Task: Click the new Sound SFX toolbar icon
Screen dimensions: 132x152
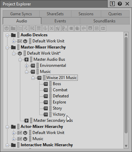Action: (x=58, y=28)
